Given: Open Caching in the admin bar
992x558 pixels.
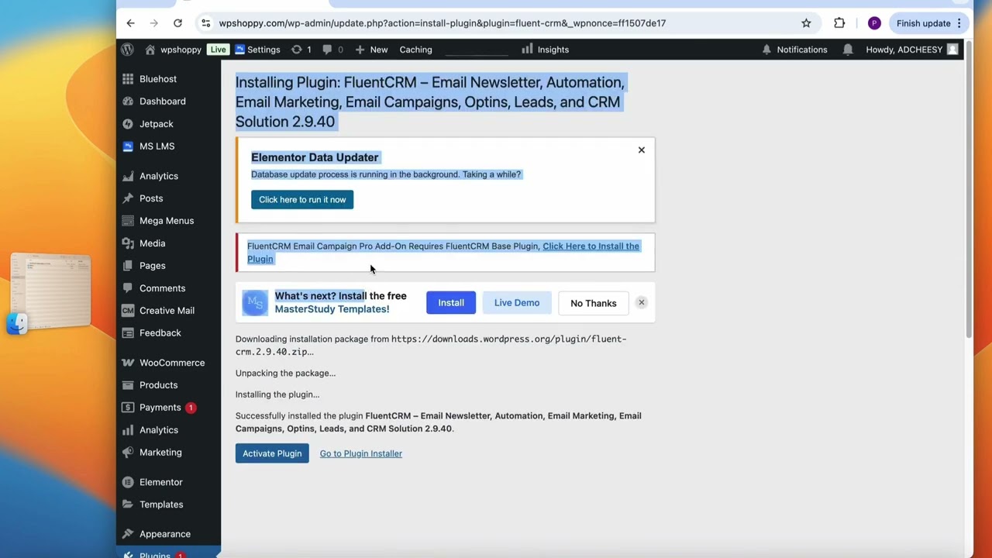Looking at the screenshot, I should (x=416, y=50).
